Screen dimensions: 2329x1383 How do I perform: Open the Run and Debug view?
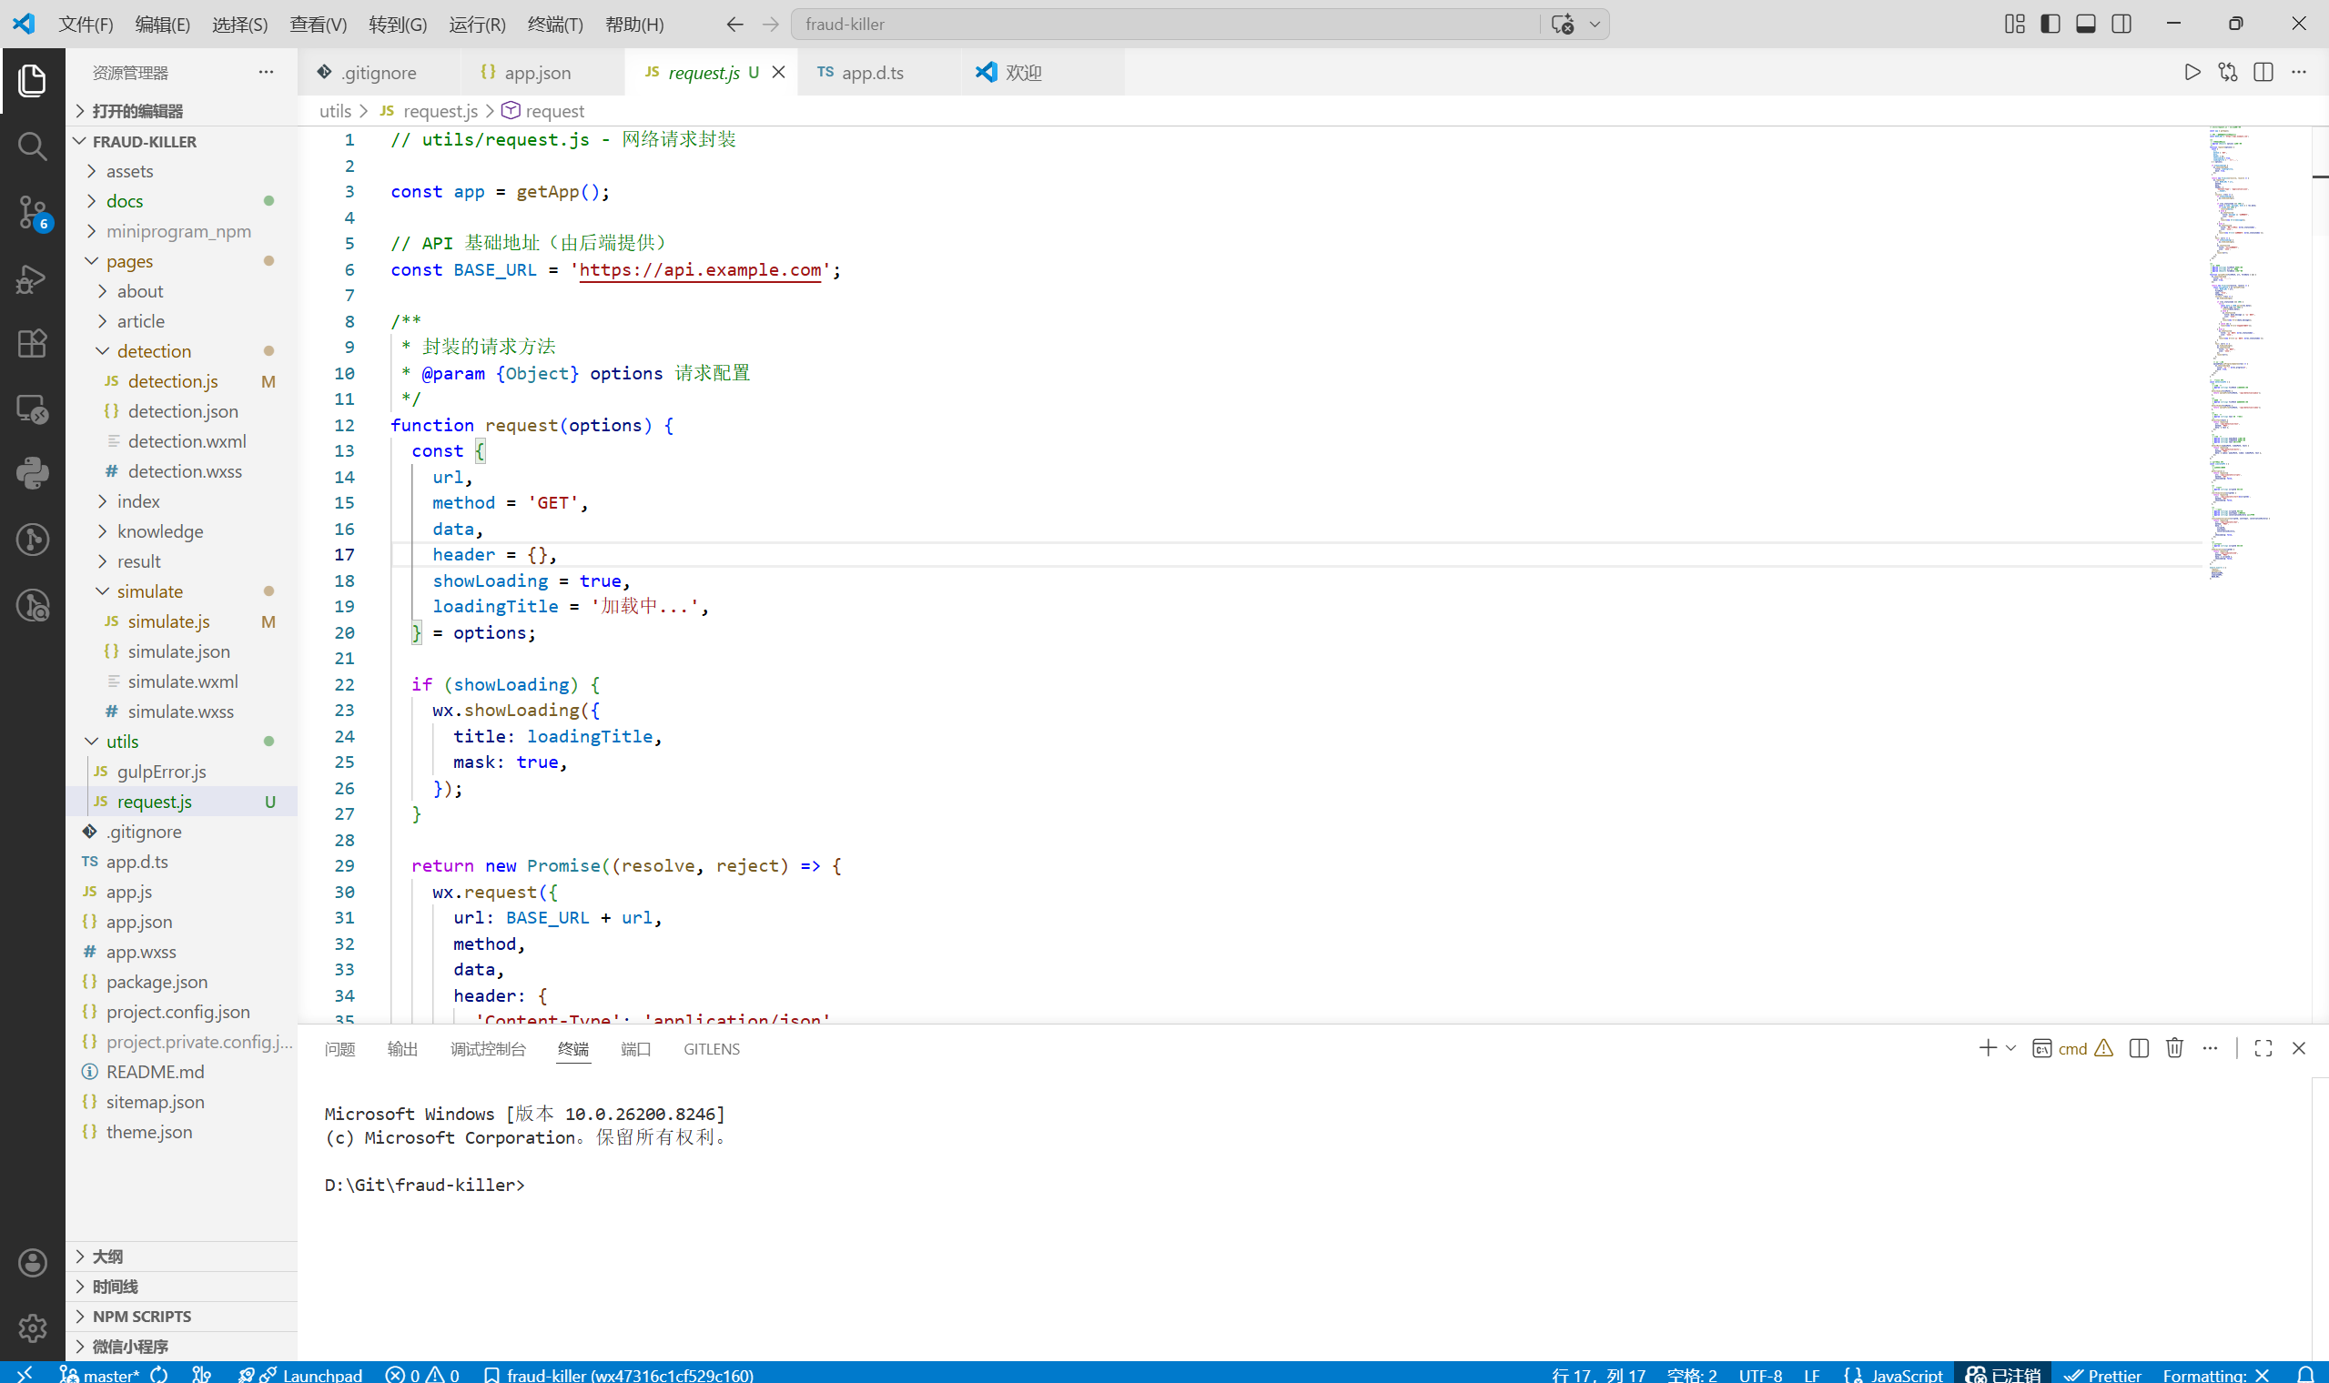point(32,278)
